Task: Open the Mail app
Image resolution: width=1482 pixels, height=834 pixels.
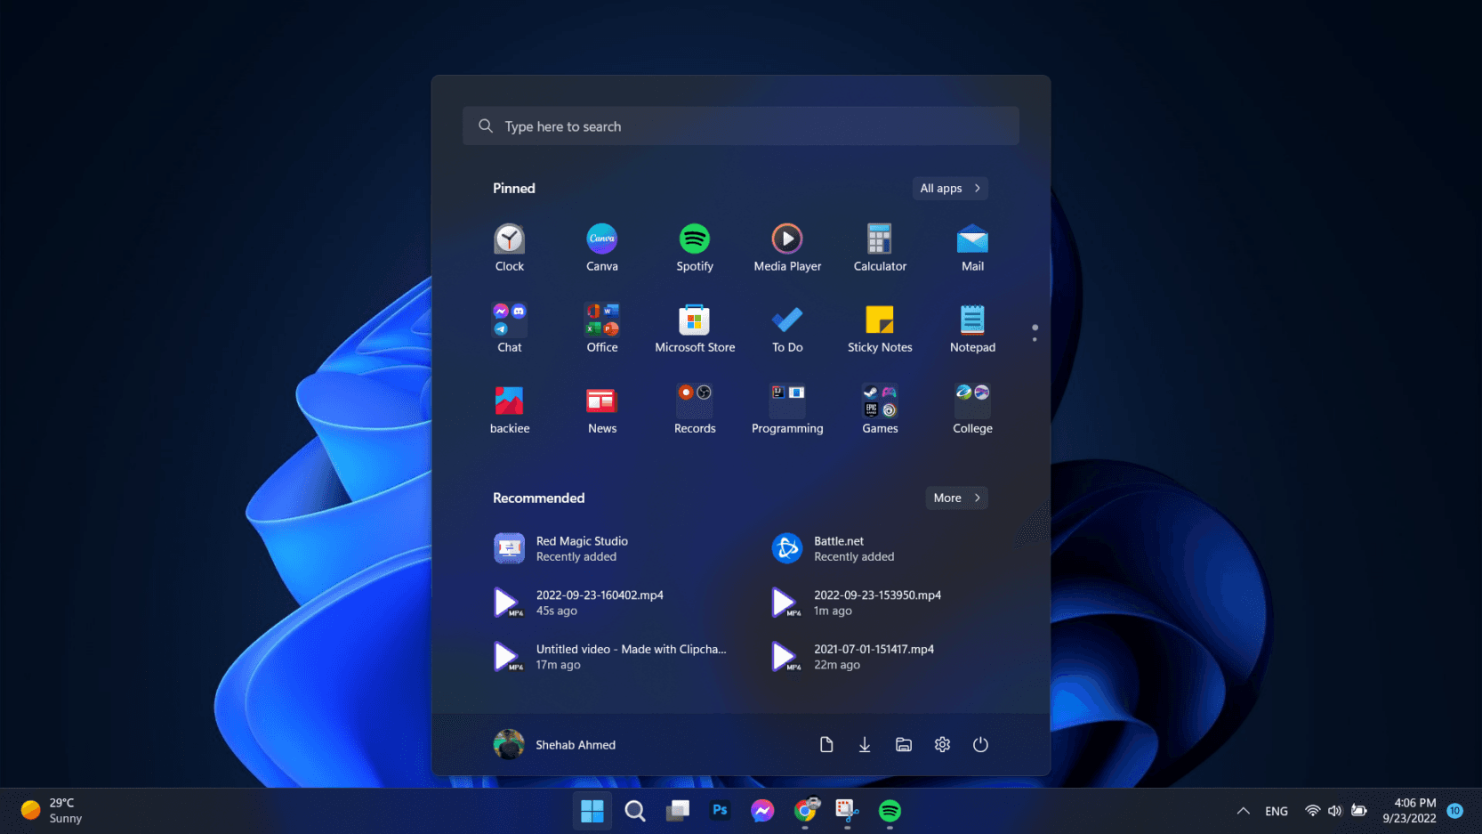Action: click(x=972, y=247)
